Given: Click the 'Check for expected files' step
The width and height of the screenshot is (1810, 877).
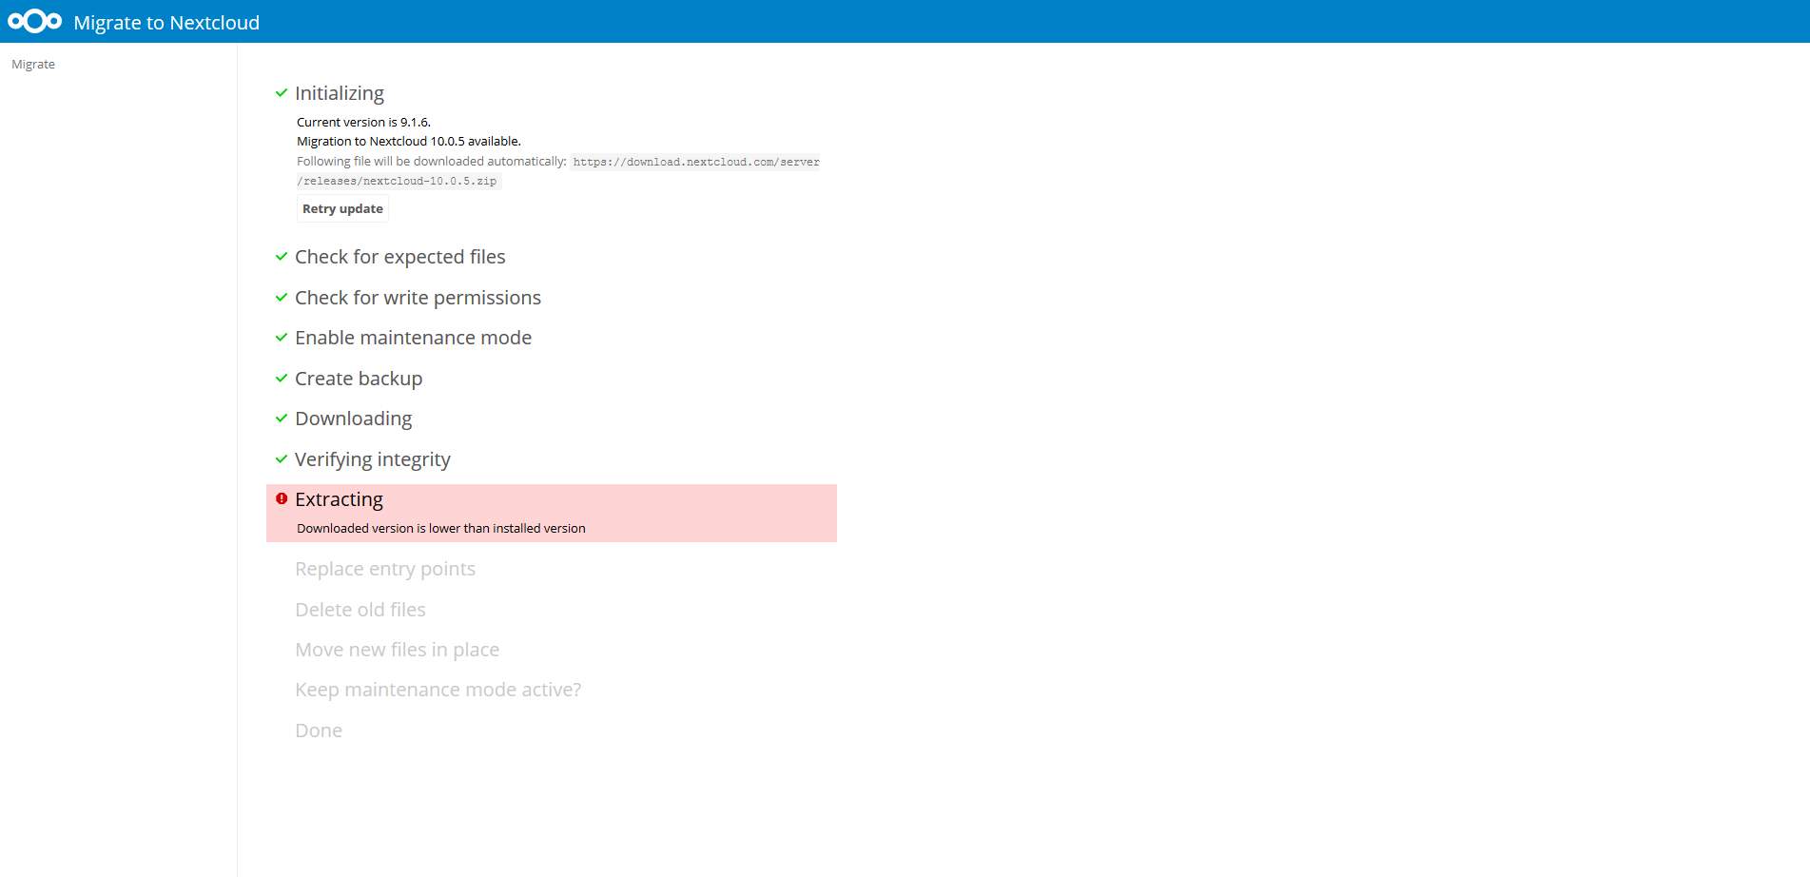Looking at the screenshot, I should click(400, 257).
